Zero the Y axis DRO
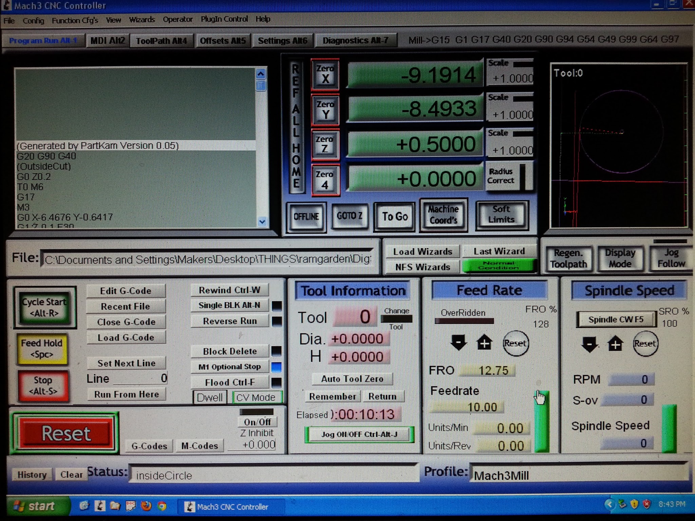695x521 pixels. 325,110
